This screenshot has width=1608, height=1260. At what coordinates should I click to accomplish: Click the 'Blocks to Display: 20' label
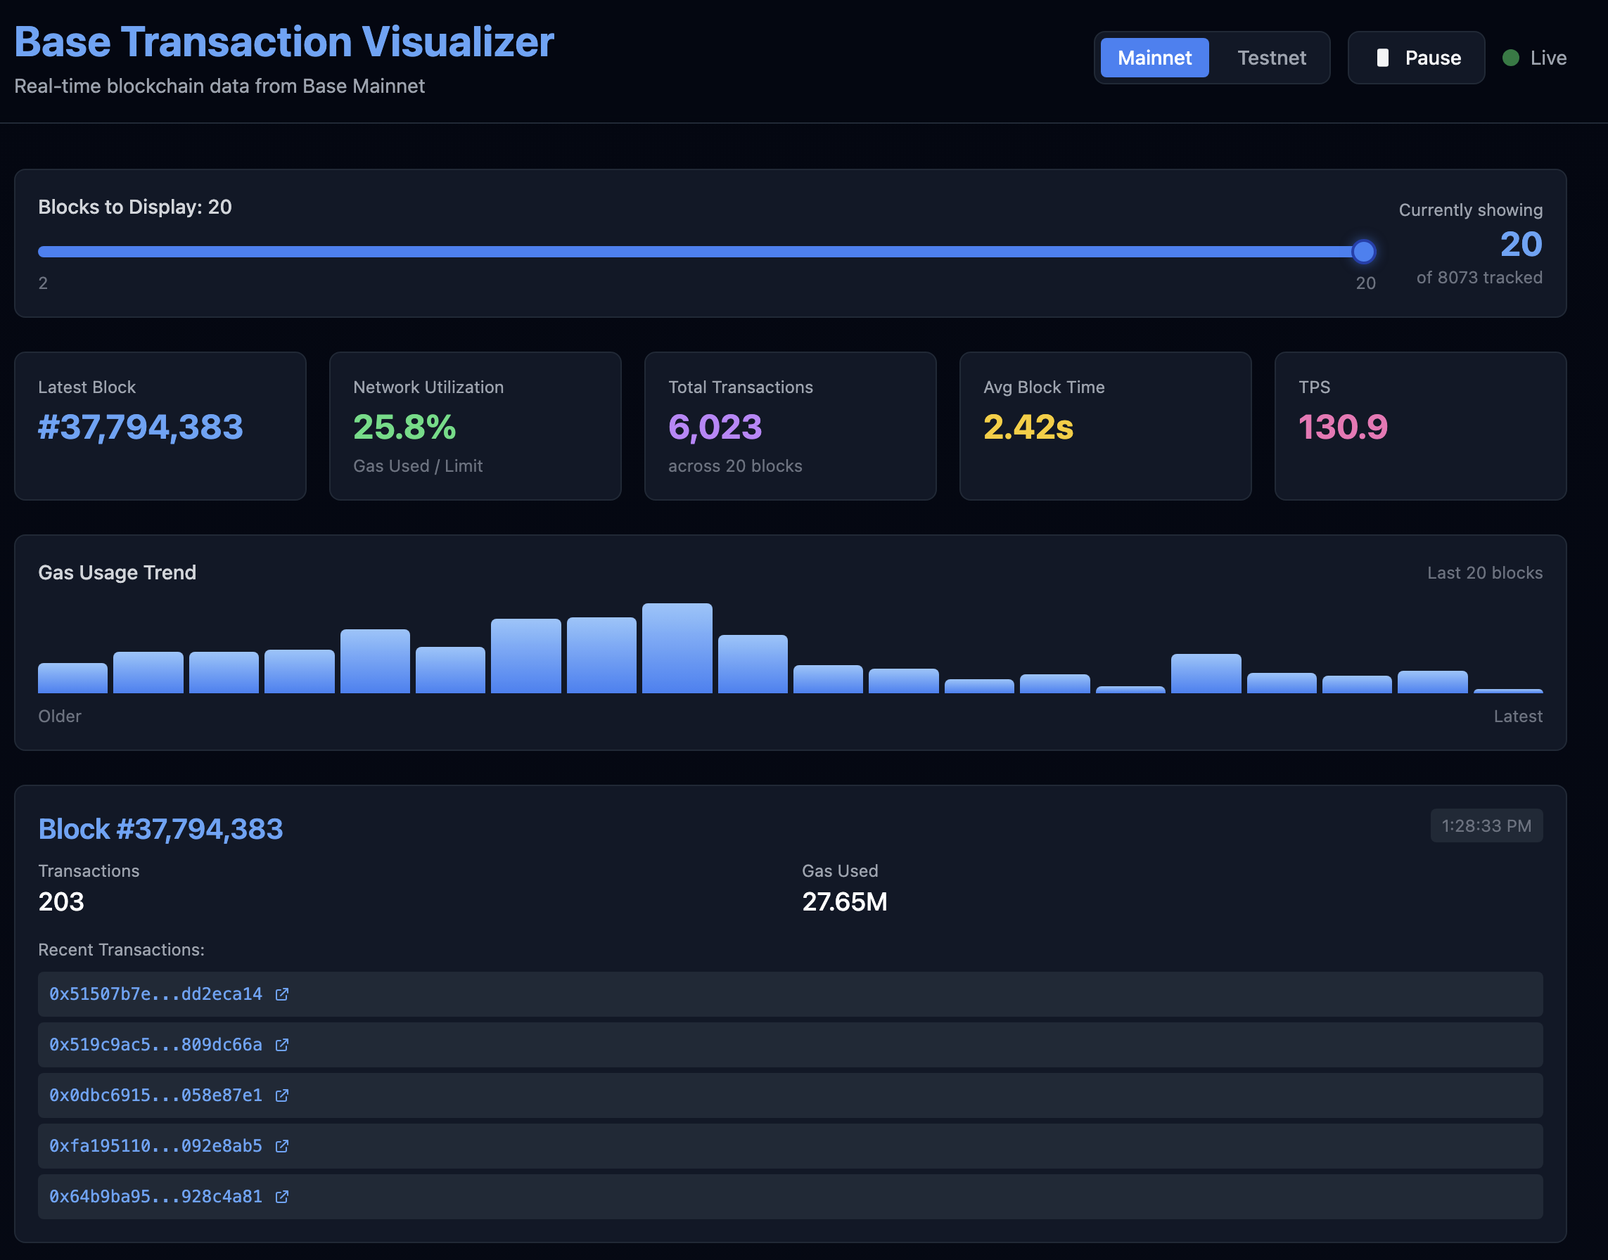[x=135, y=207]
